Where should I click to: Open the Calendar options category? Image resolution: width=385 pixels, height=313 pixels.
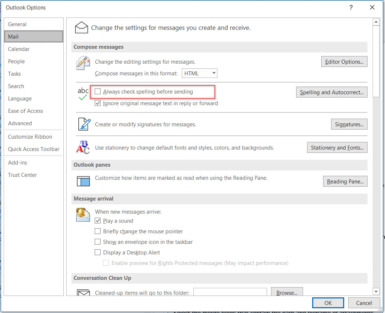(x=34, y=49)
